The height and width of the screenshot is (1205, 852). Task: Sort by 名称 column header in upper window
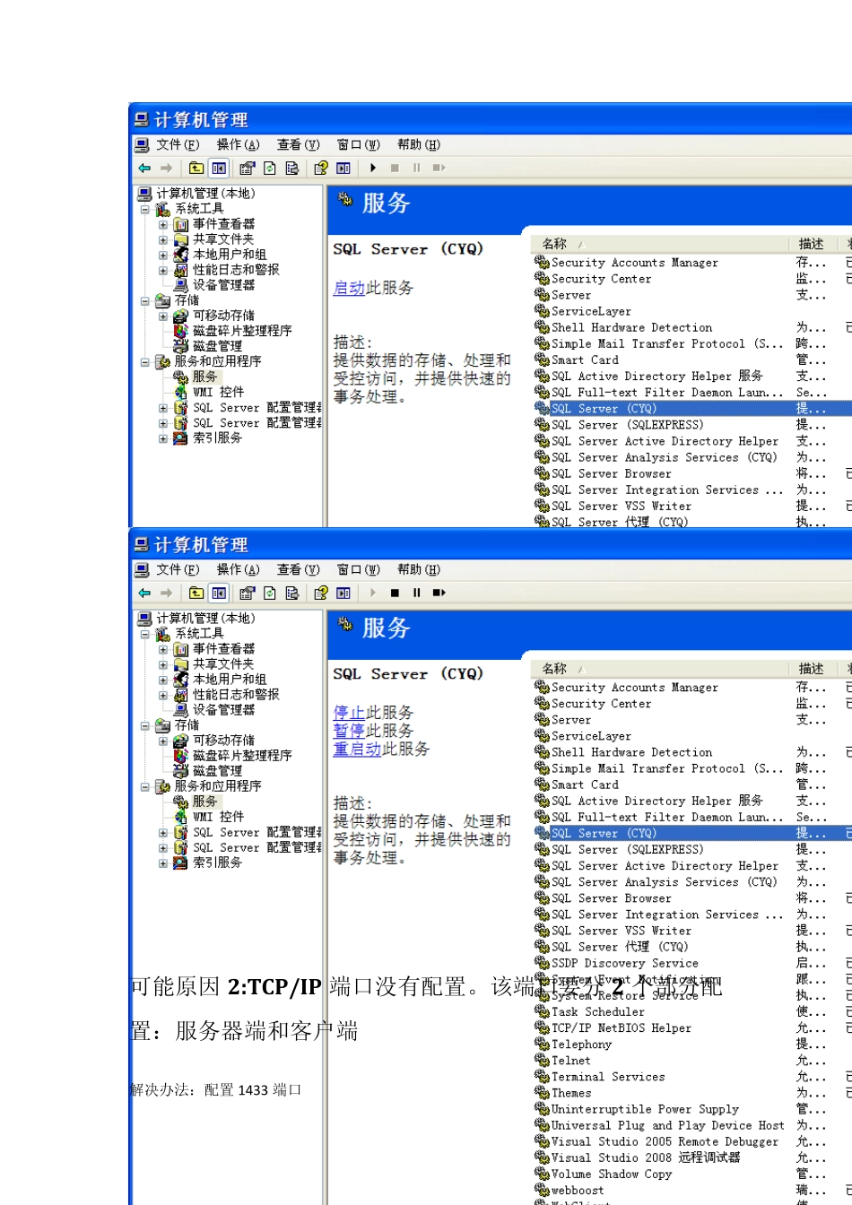(658, 244)
